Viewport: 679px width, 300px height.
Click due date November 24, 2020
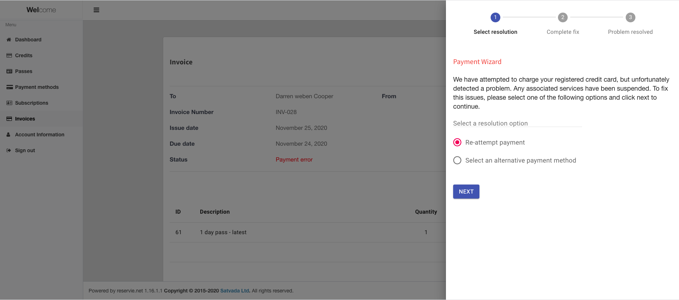301,144
